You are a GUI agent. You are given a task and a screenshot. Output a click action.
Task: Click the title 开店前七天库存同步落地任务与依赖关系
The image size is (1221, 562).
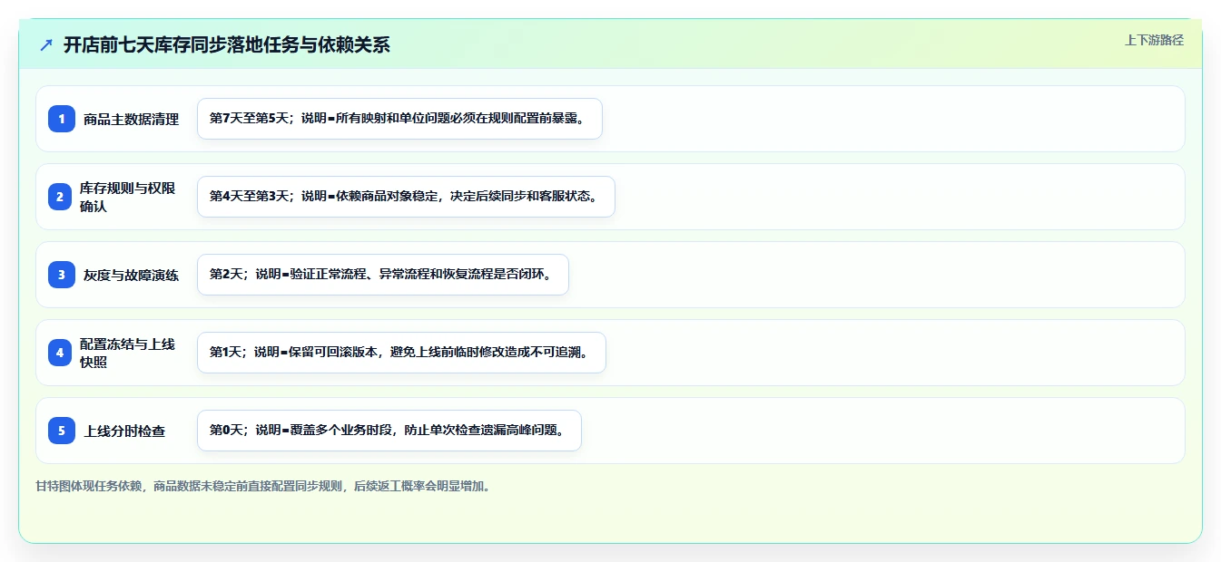(227, 44)
